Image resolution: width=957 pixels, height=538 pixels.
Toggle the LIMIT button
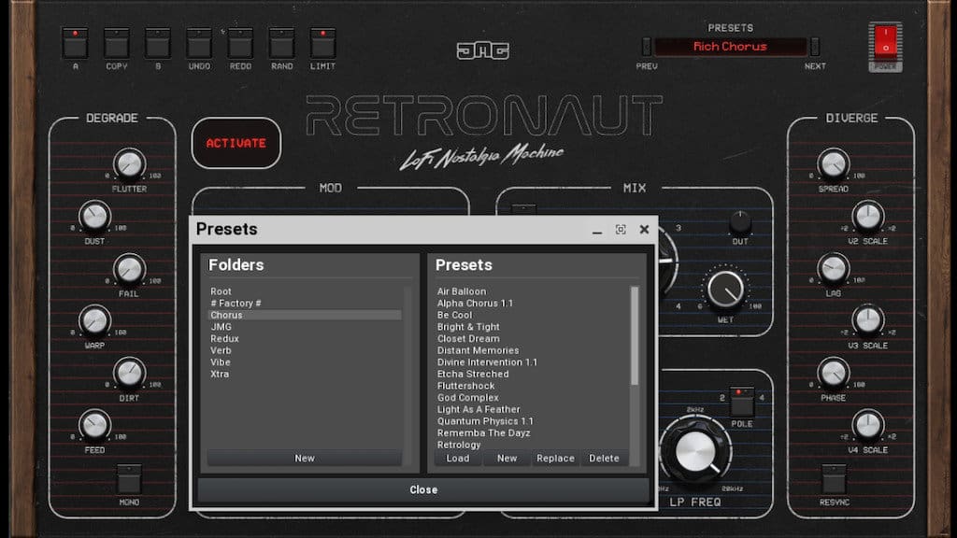click(322, 43)
